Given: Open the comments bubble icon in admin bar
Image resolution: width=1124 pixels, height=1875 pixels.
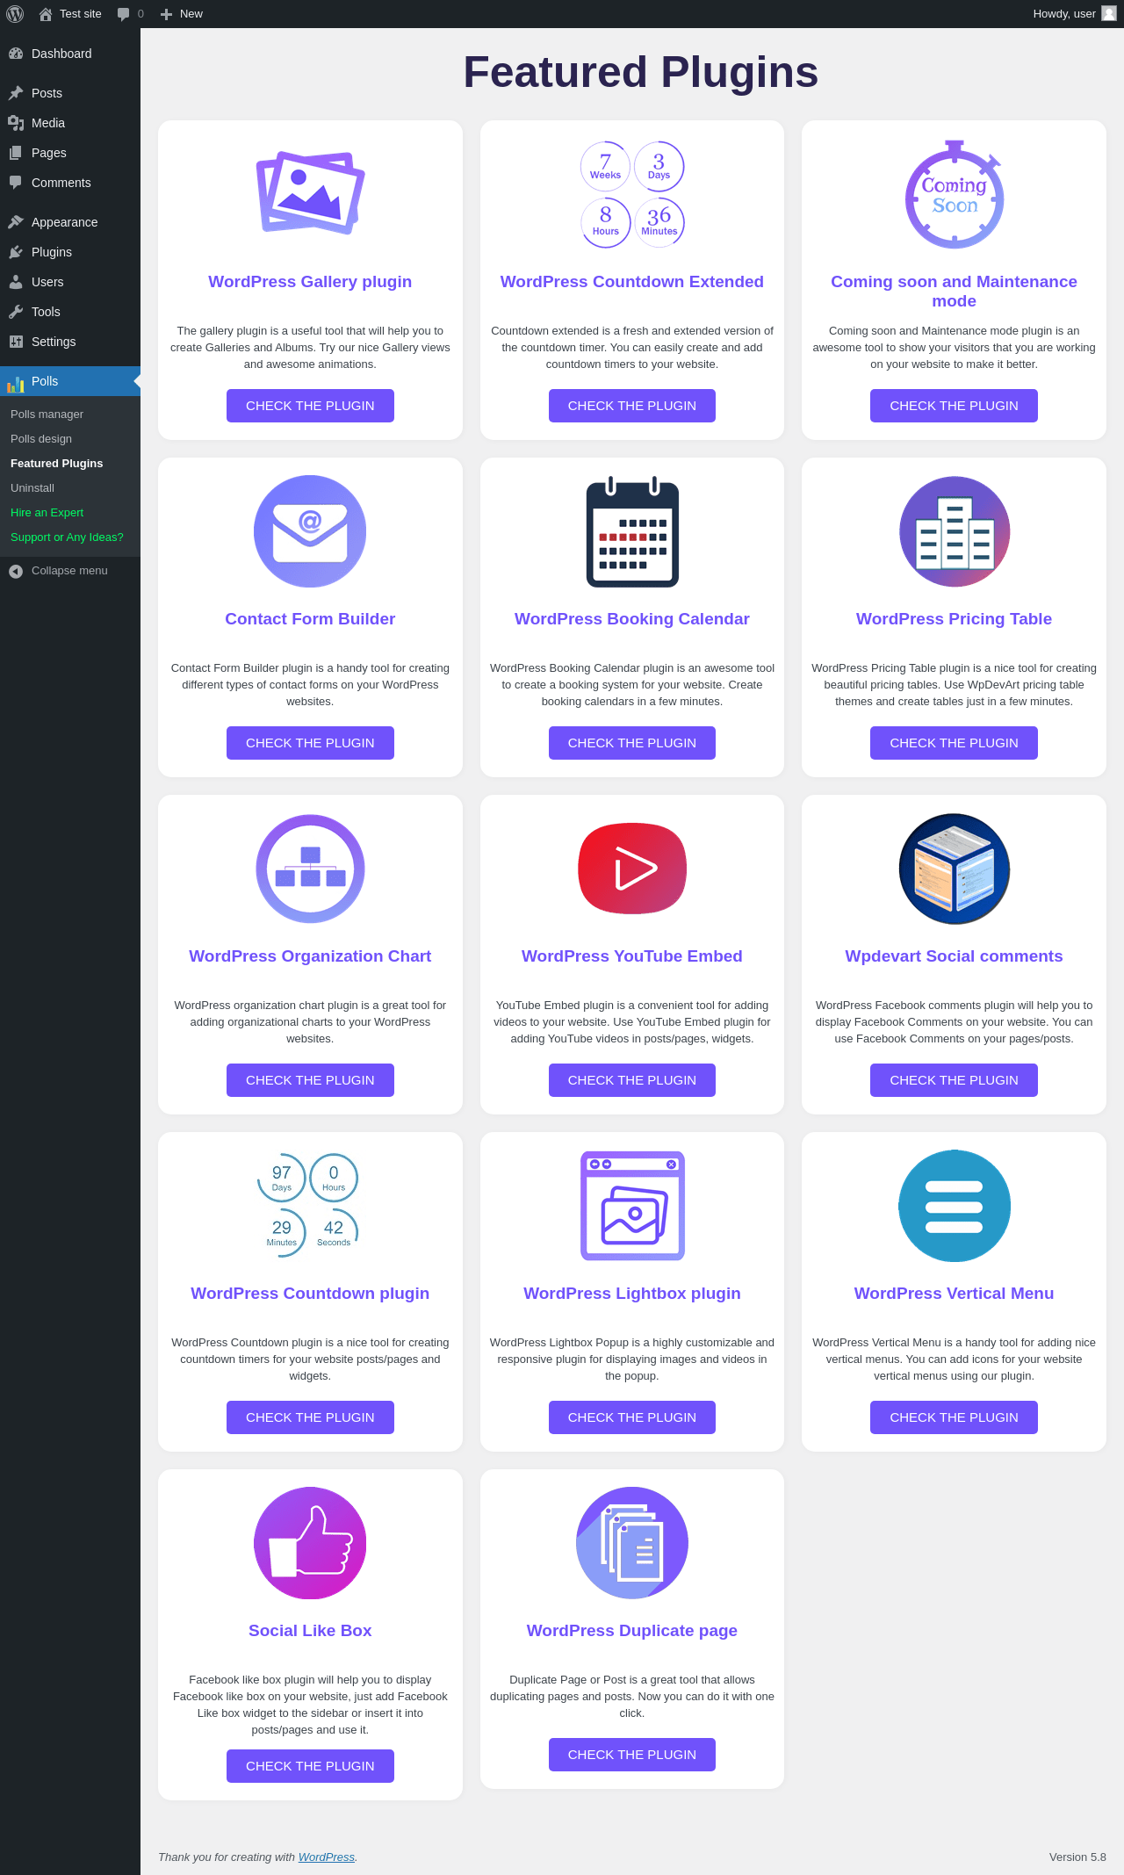Looking at the screenshot, I should click(124, 14).
